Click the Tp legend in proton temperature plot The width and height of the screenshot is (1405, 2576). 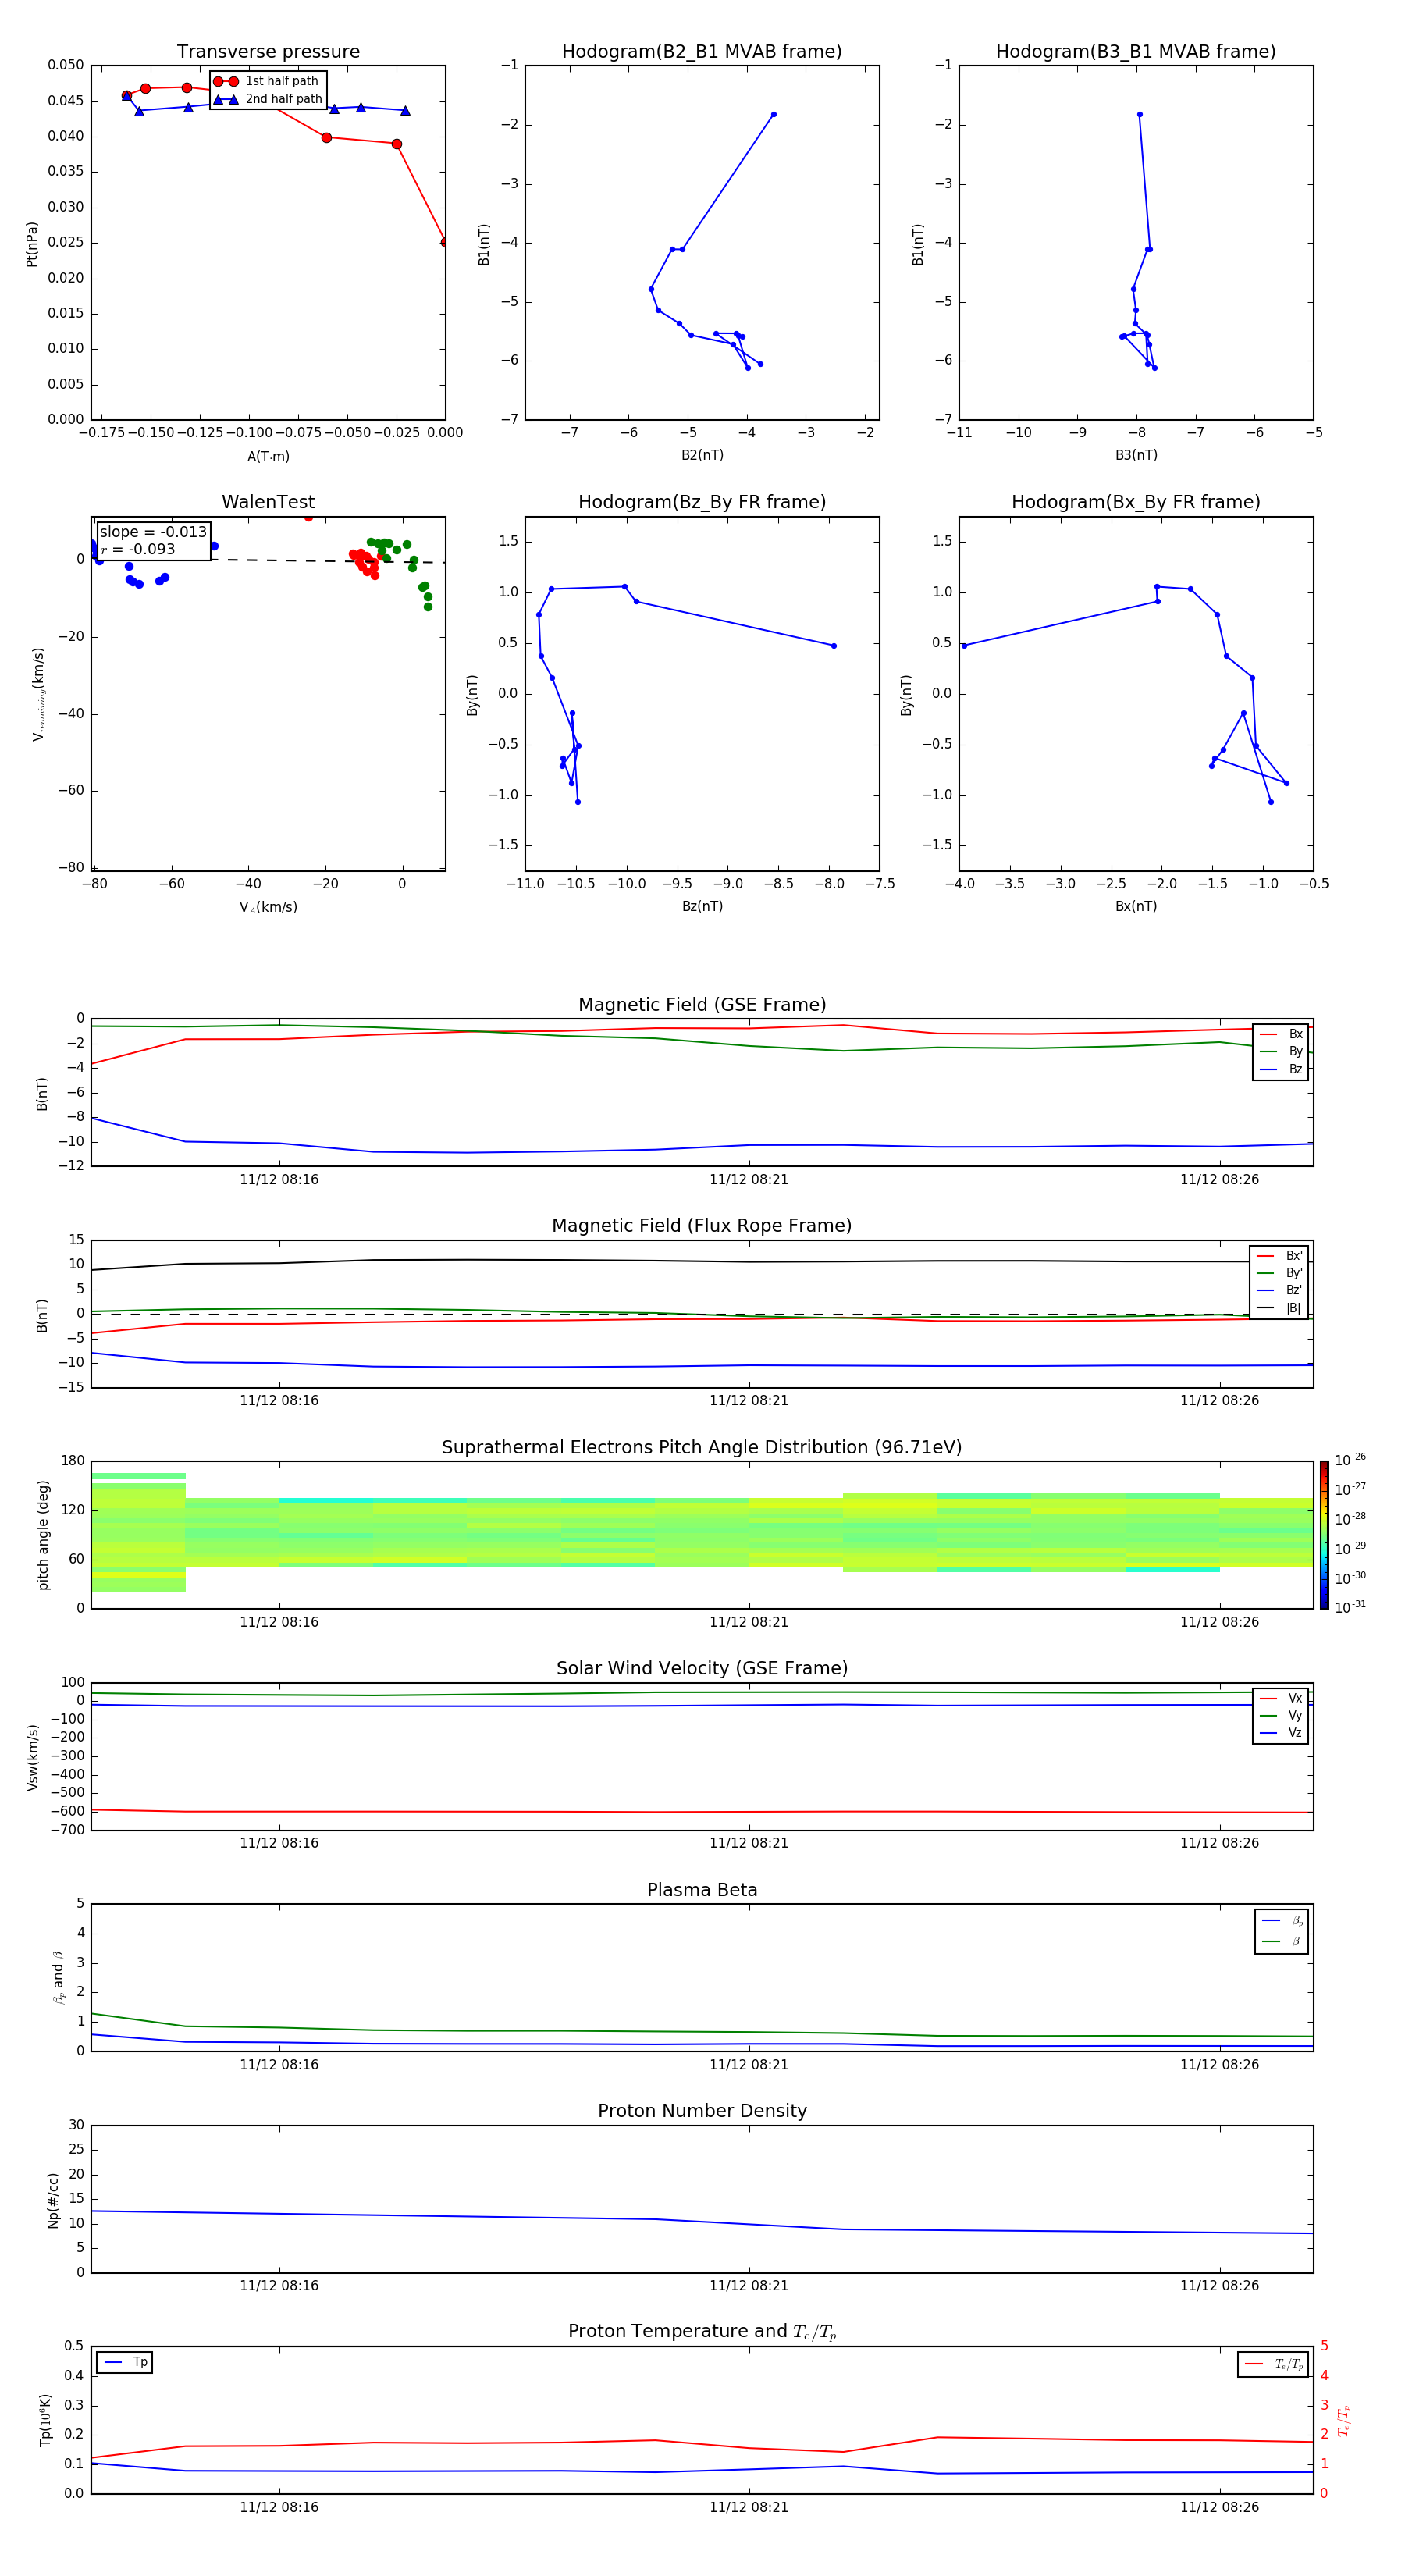click(x=125, y=2362)
